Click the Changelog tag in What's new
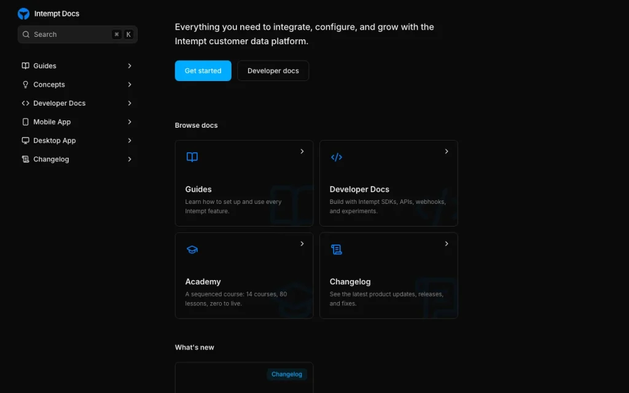 [287, 374]
